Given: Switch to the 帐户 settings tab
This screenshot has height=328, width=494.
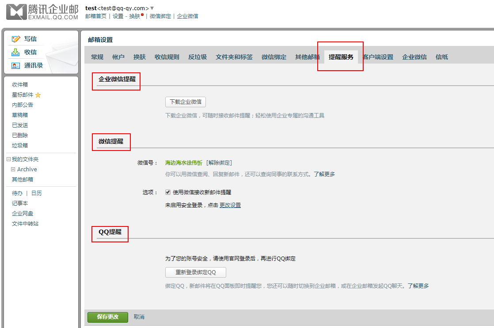Looking at the screenshot, I should coord(118,57).
